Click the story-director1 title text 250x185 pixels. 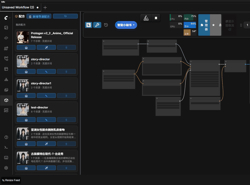(x=41, y=83)
